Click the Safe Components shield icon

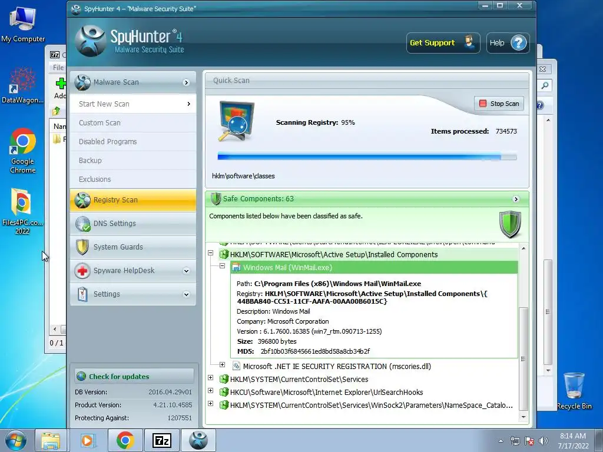pos(216,199)
